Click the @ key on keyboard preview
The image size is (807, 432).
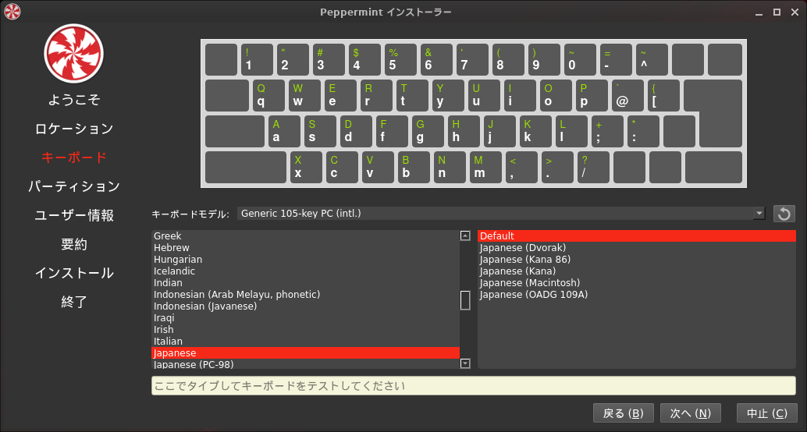pos(627,96)
